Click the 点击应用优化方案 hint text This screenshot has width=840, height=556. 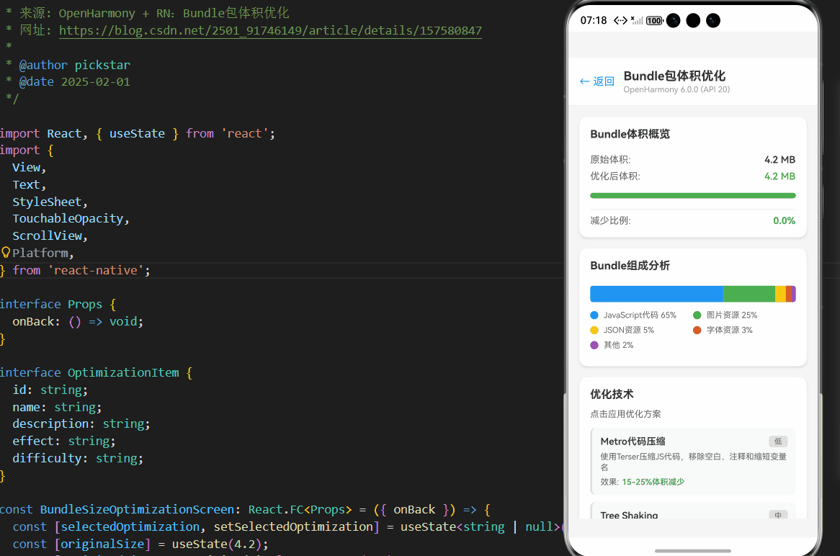625,414
